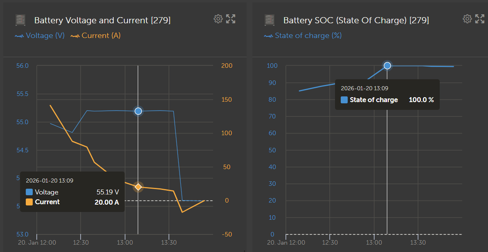Open settings gear for Battery SOC widget
The image size is (488, 252).
tap(467, 19)
